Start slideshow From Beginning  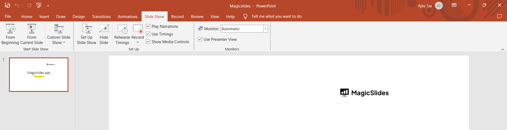click(x=10, y=34)
